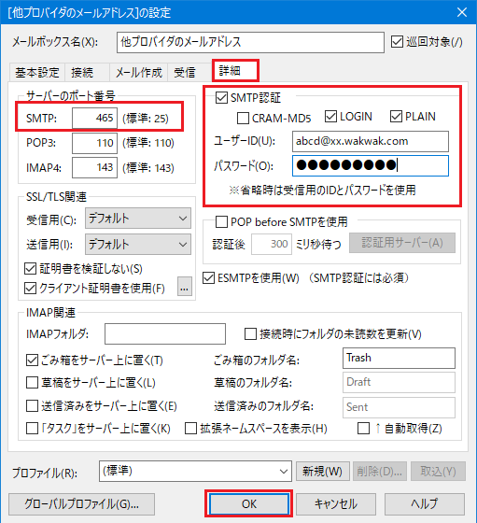
Task: Close the settings dialog window
Action: coord(462,12)
